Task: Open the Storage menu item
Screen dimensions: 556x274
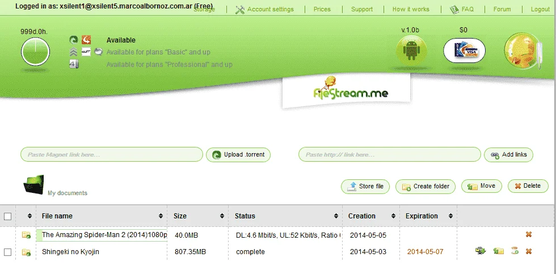Action: pyautogui.click(x=204, y=10)
